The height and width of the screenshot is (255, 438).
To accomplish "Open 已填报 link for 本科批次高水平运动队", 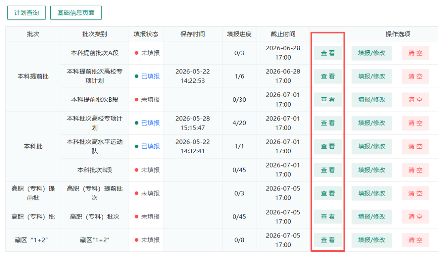I will click(x=150, y=146).
